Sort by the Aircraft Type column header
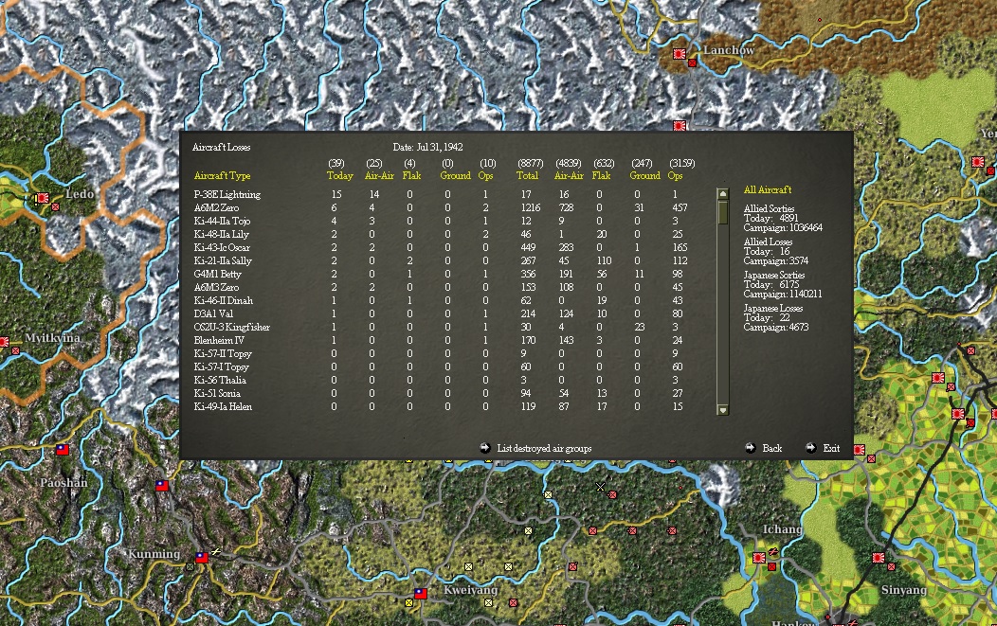The width and height of the screenshot is (997, 626). 222,175
